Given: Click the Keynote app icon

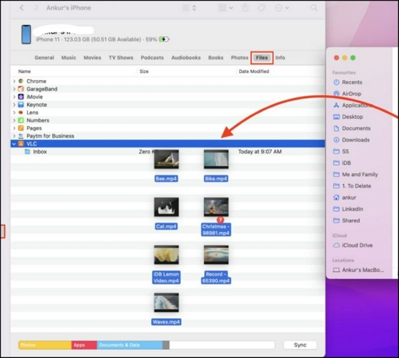Looking at the screenshot, I should pyautogui.click(x=21, y=105).
